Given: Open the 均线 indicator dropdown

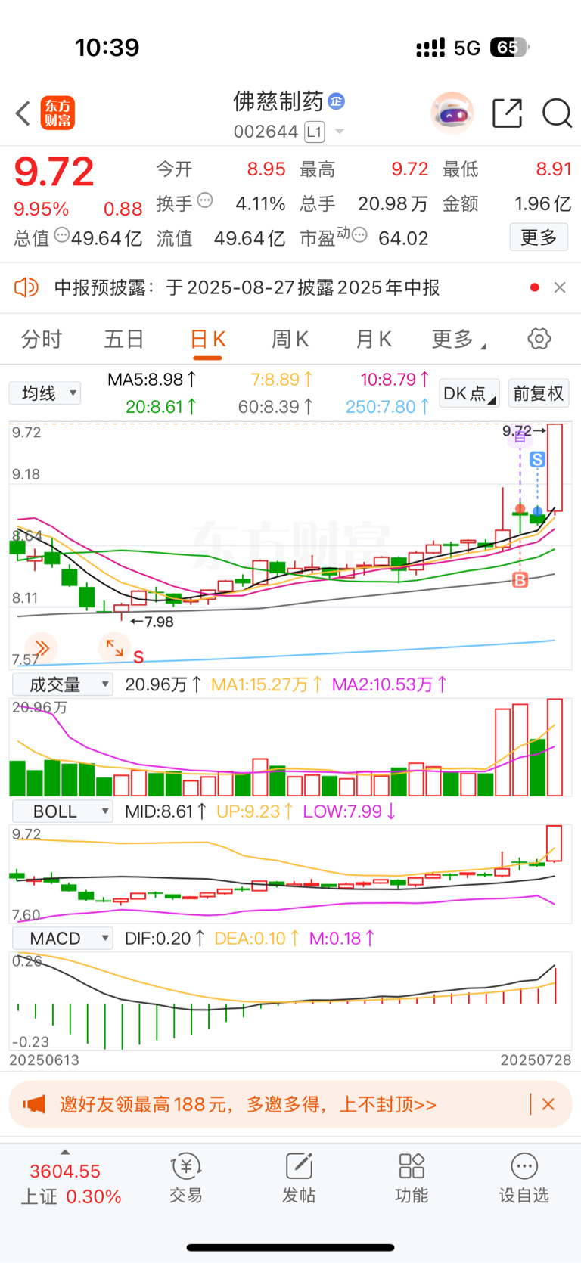Looking at the screenshot, I should (45, 393).
